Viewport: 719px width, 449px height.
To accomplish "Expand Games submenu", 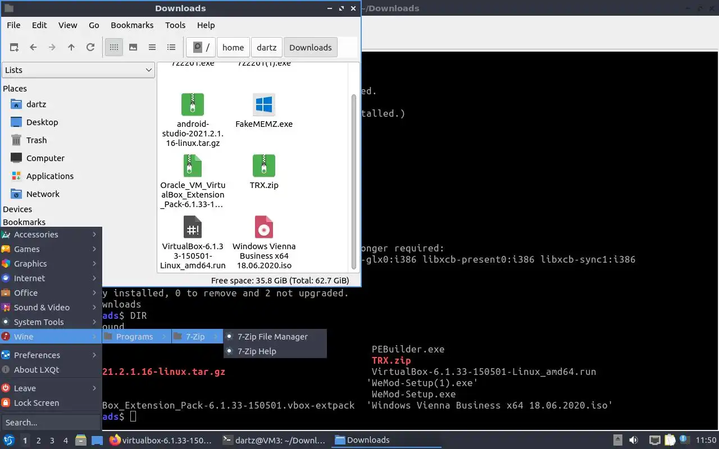I will [x=51, y=249].
